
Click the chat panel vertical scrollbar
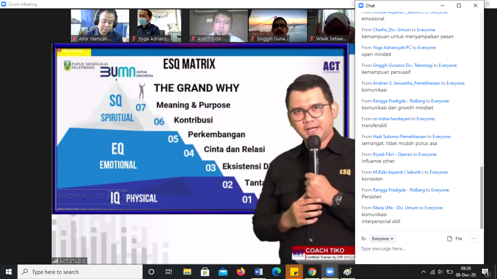pyautogui.click(x=482, y=196)
